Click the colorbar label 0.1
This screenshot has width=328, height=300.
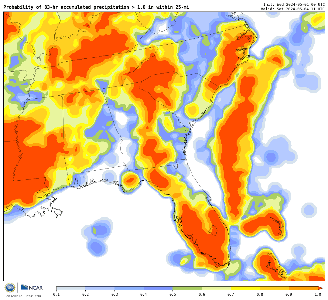pyautogui.click(x=56, y=295)
